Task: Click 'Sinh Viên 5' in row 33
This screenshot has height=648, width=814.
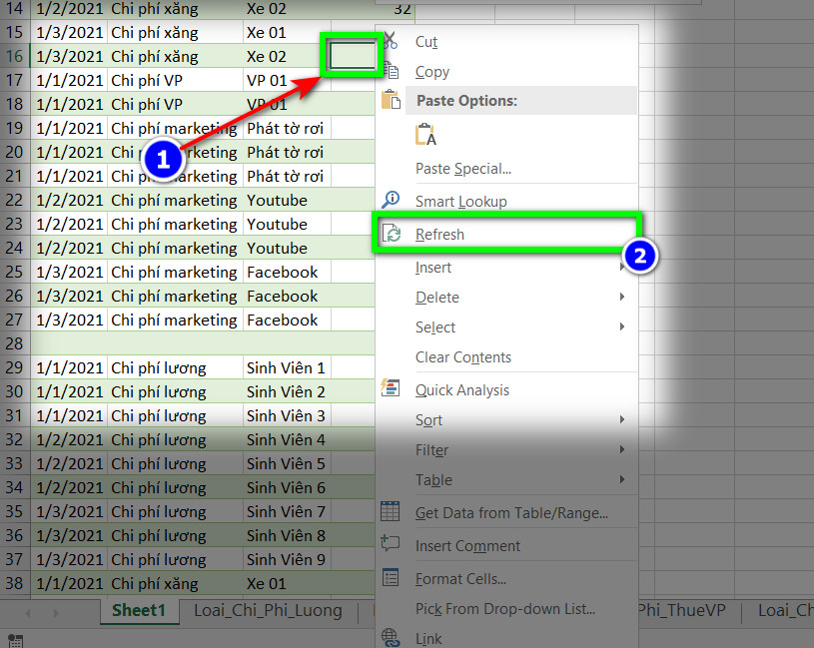Action: point(286,463)
